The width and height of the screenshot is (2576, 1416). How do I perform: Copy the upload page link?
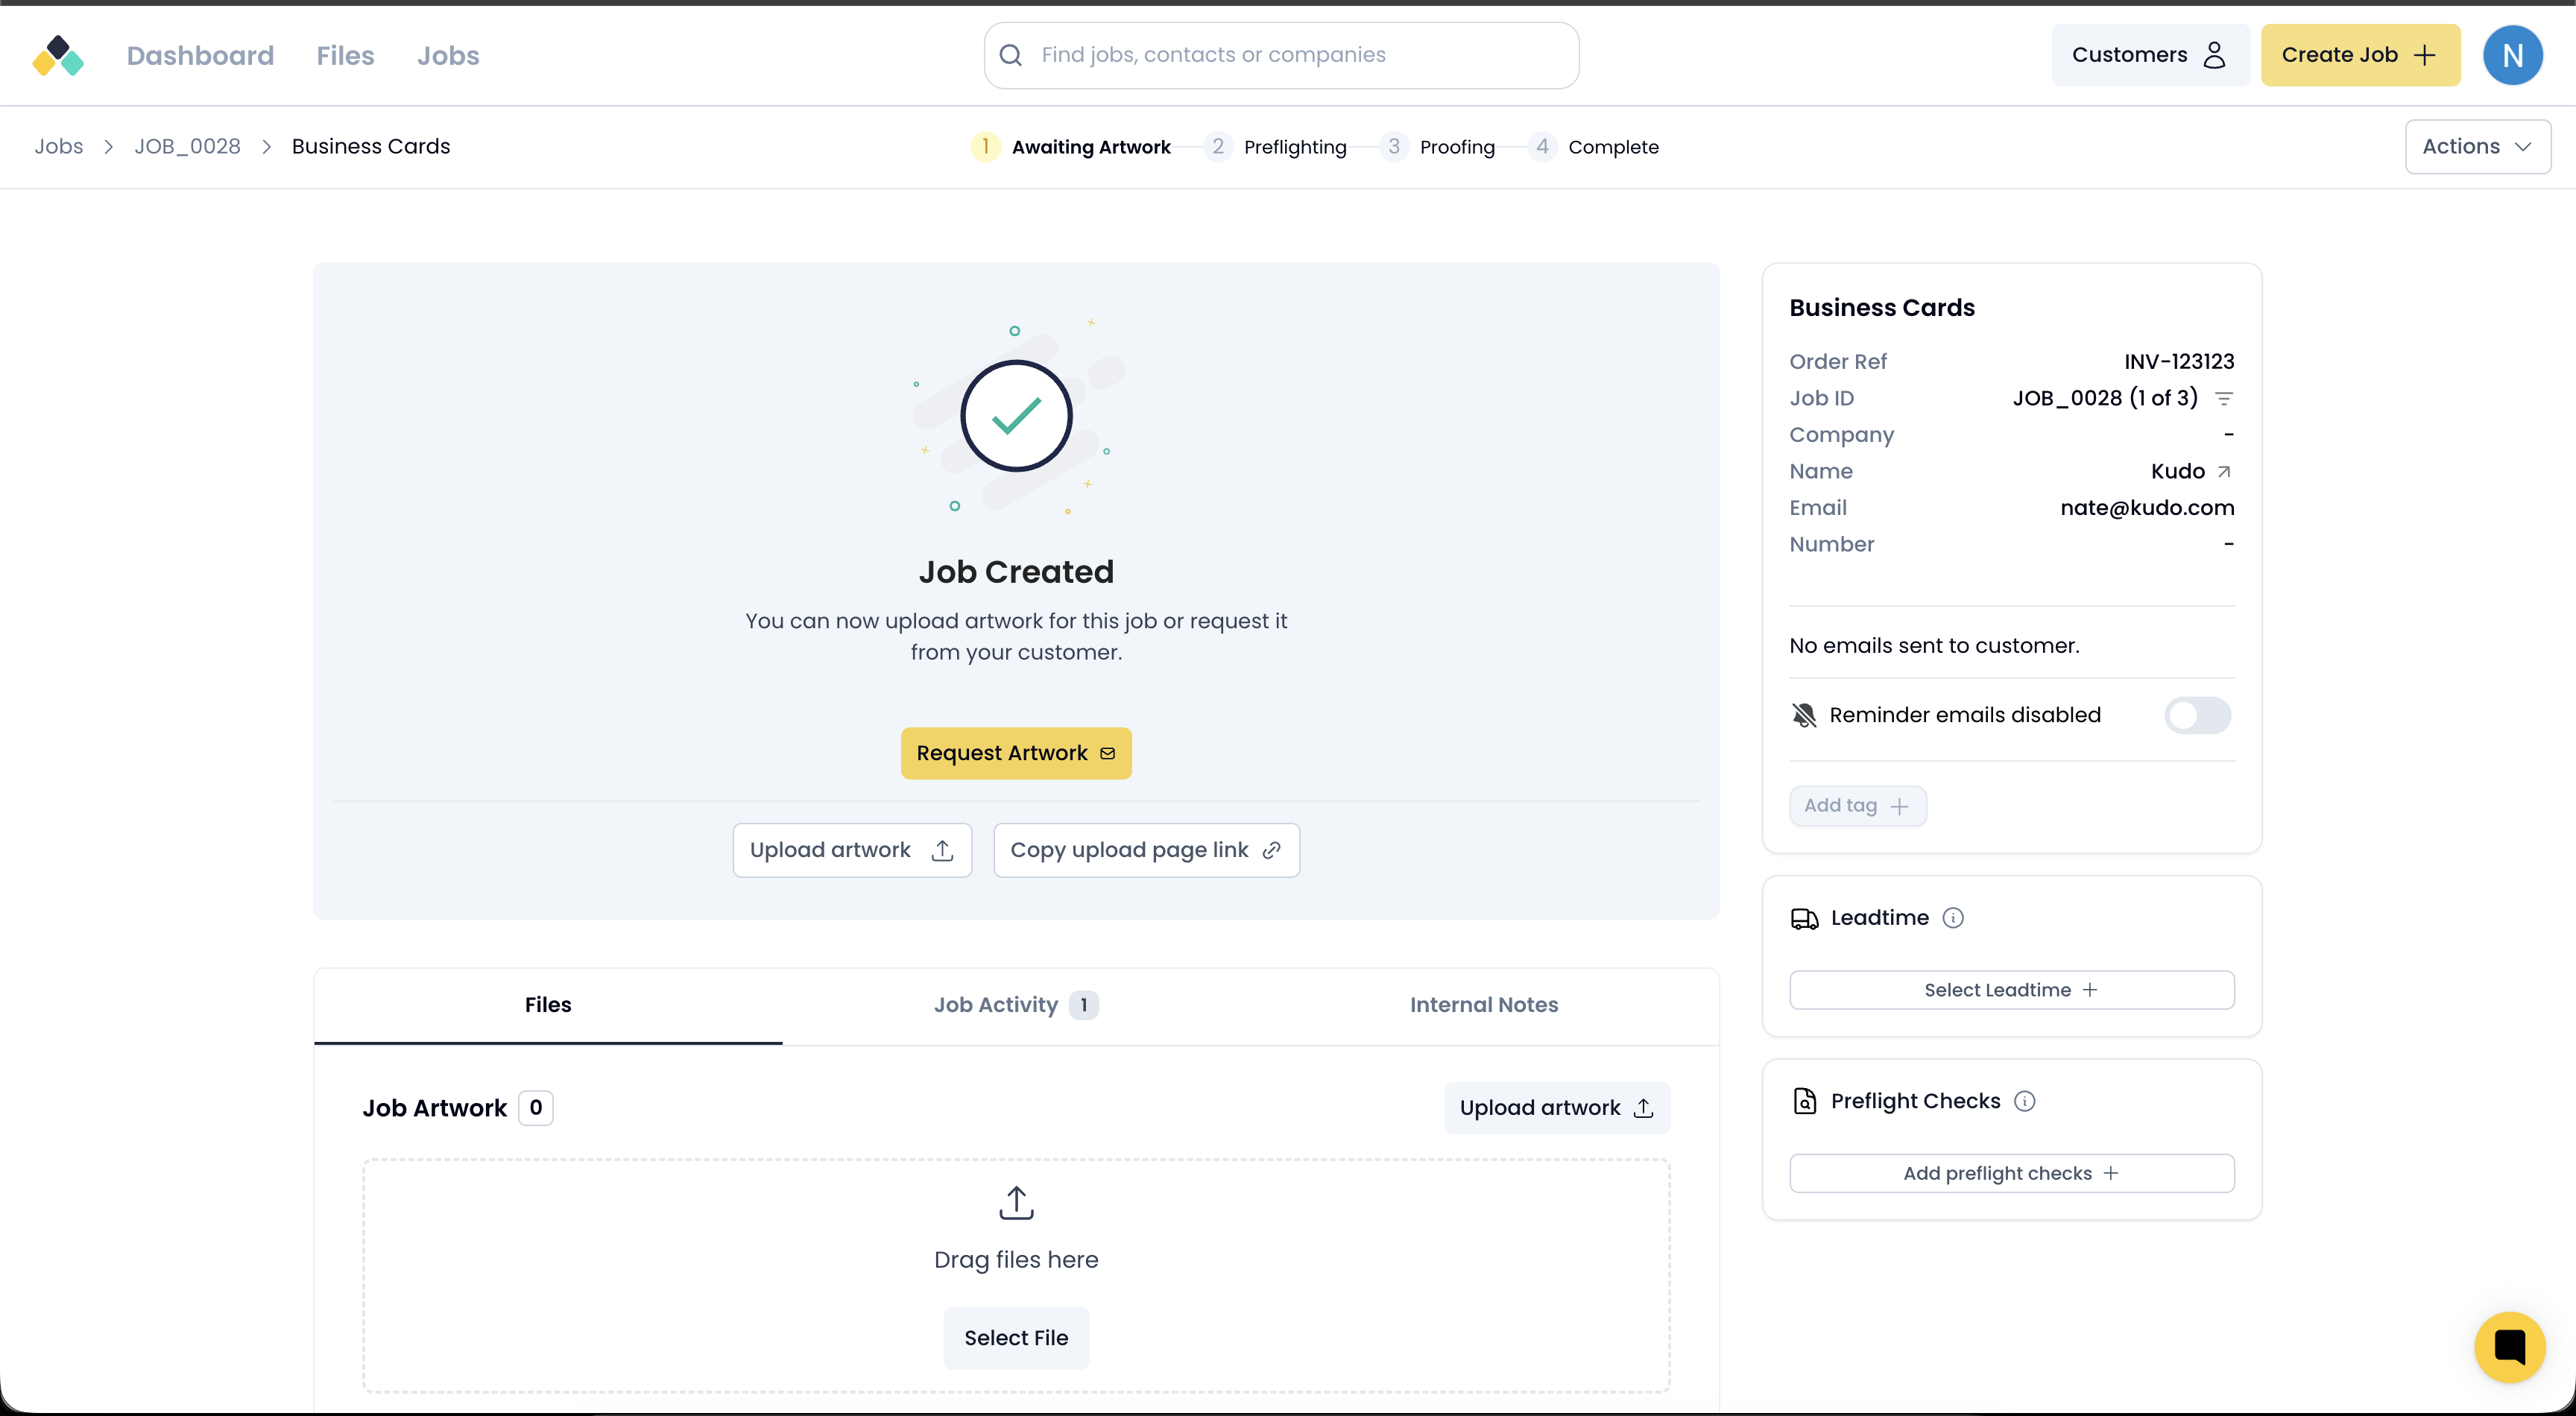(1146, 850)
